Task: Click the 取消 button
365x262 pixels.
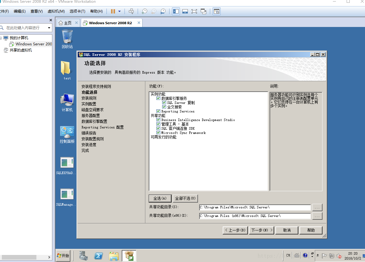Action: tap(287, 230)
